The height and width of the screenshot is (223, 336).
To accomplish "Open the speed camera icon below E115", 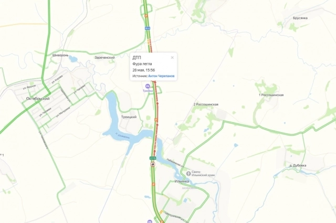I will pos(153,164).
